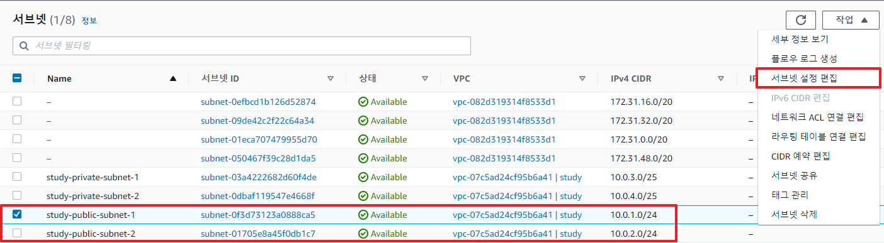Open subnet-09de42c2f22c64a34 link
The image size is (884, 243).
coord(258,121)
